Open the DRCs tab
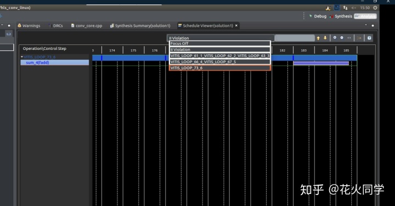 click(x=55, y=26)
